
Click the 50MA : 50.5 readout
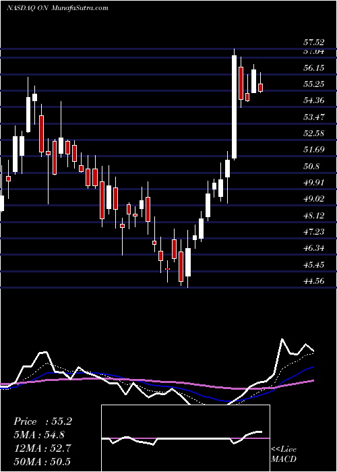coord(42,461)
